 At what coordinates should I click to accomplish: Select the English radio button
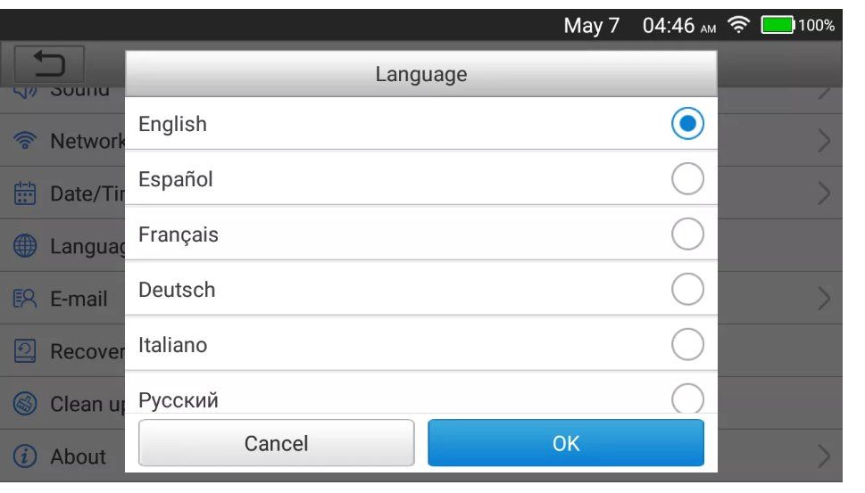point(687,124)
